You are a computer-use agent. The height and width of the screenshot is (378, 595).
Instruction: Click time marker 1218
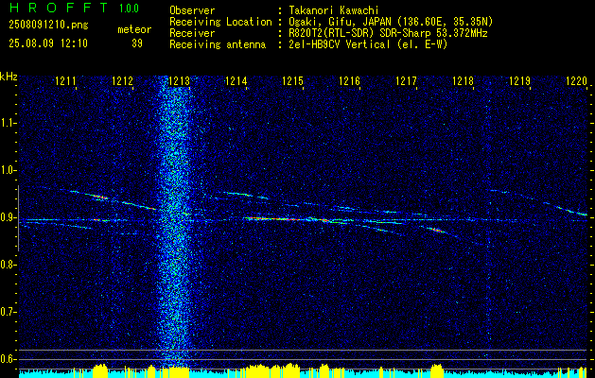(463, 80)
